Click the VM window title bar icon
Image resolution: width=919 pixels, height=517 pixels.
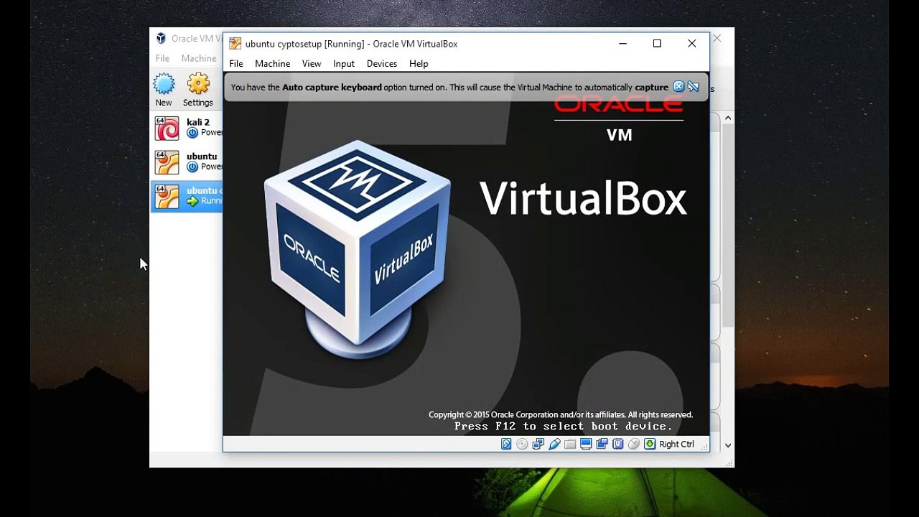pyautogui.click(x=235, y=44)
